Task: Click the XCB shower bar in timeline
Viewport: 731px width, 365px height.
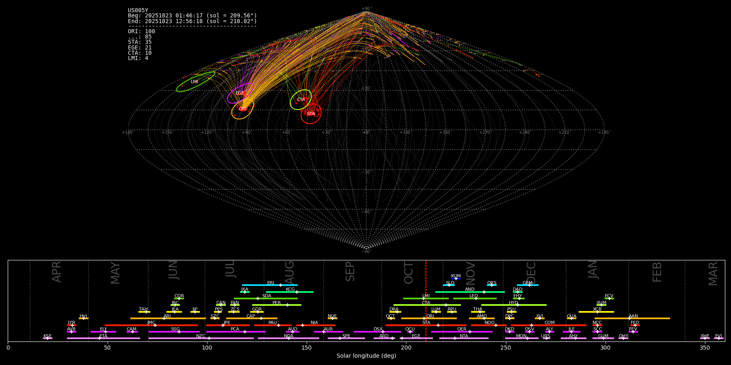Action: tap(596, 312)
